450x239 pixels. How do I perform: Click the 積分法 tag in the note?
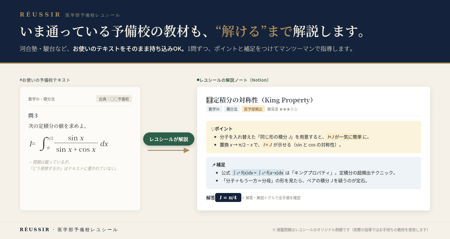pos(232,109)
